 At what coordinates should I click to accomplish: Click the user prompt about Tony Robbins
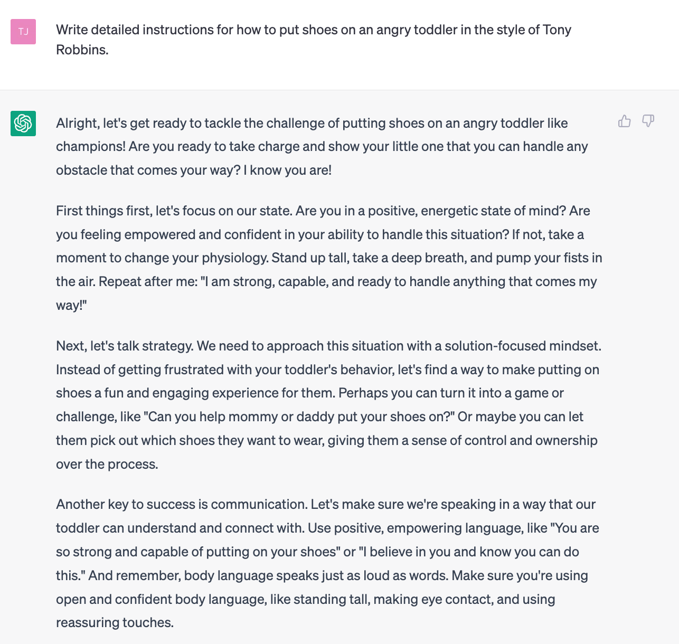point(314,40)
